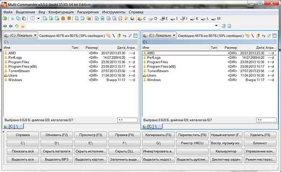Click the forward navigation arrow

[x=11, y=26]
